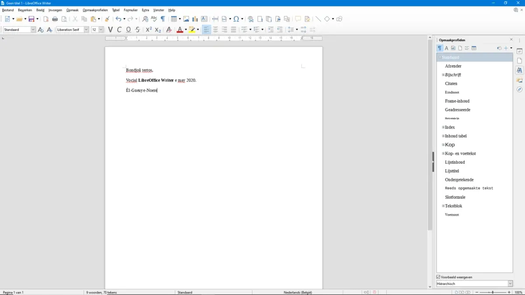Toggle formatting marks (pilcrow) in toolbar

tap(163, 19)
